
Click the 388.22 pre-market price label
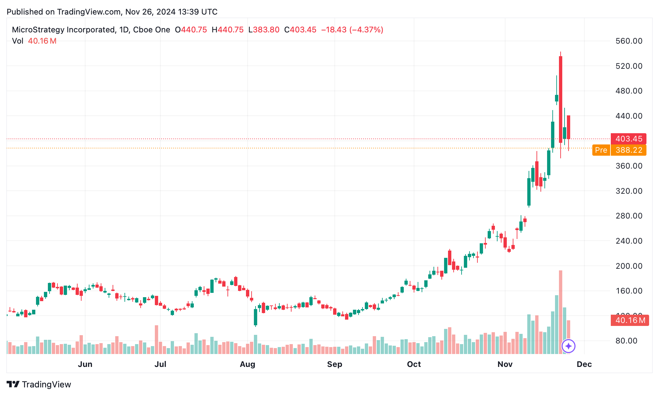(629, 150)
